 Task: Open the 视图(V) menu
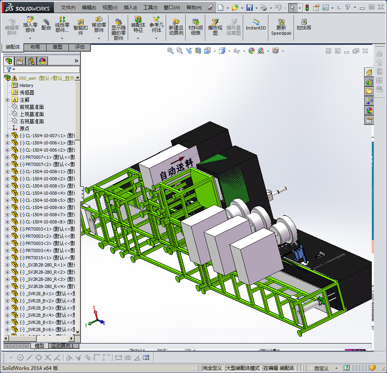[x=110, y=8]
